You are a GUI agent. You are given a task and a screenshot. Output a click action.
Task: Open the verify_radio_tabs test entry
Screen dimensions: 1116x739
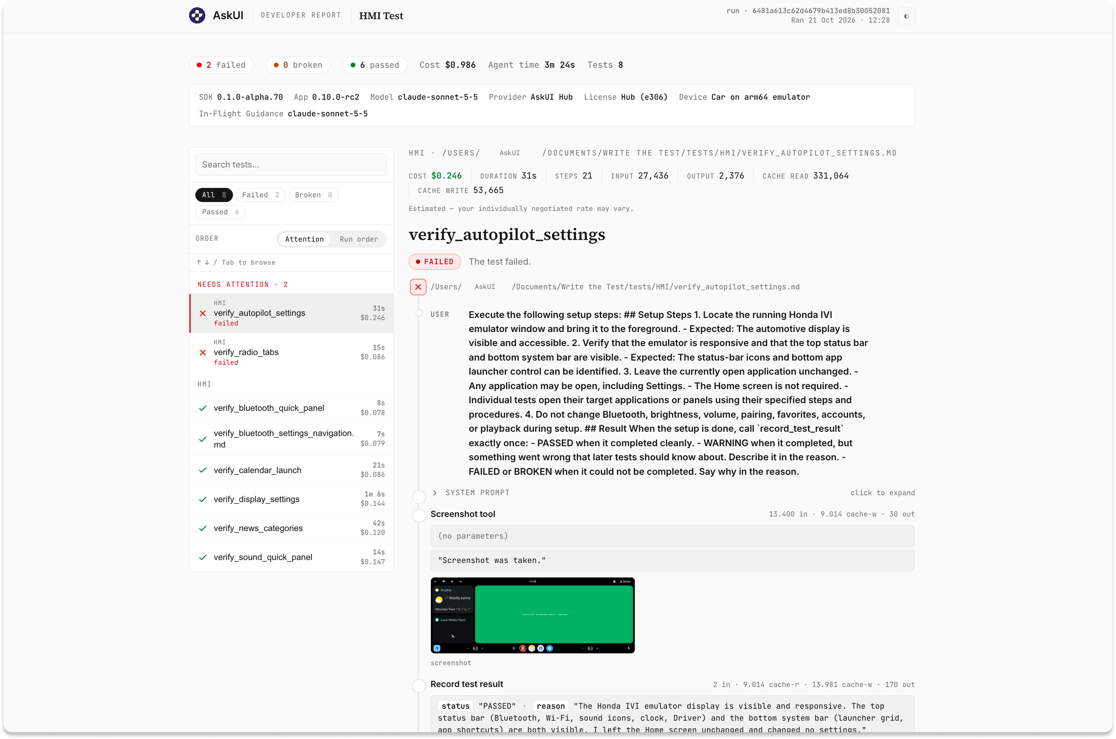(291, 353)
